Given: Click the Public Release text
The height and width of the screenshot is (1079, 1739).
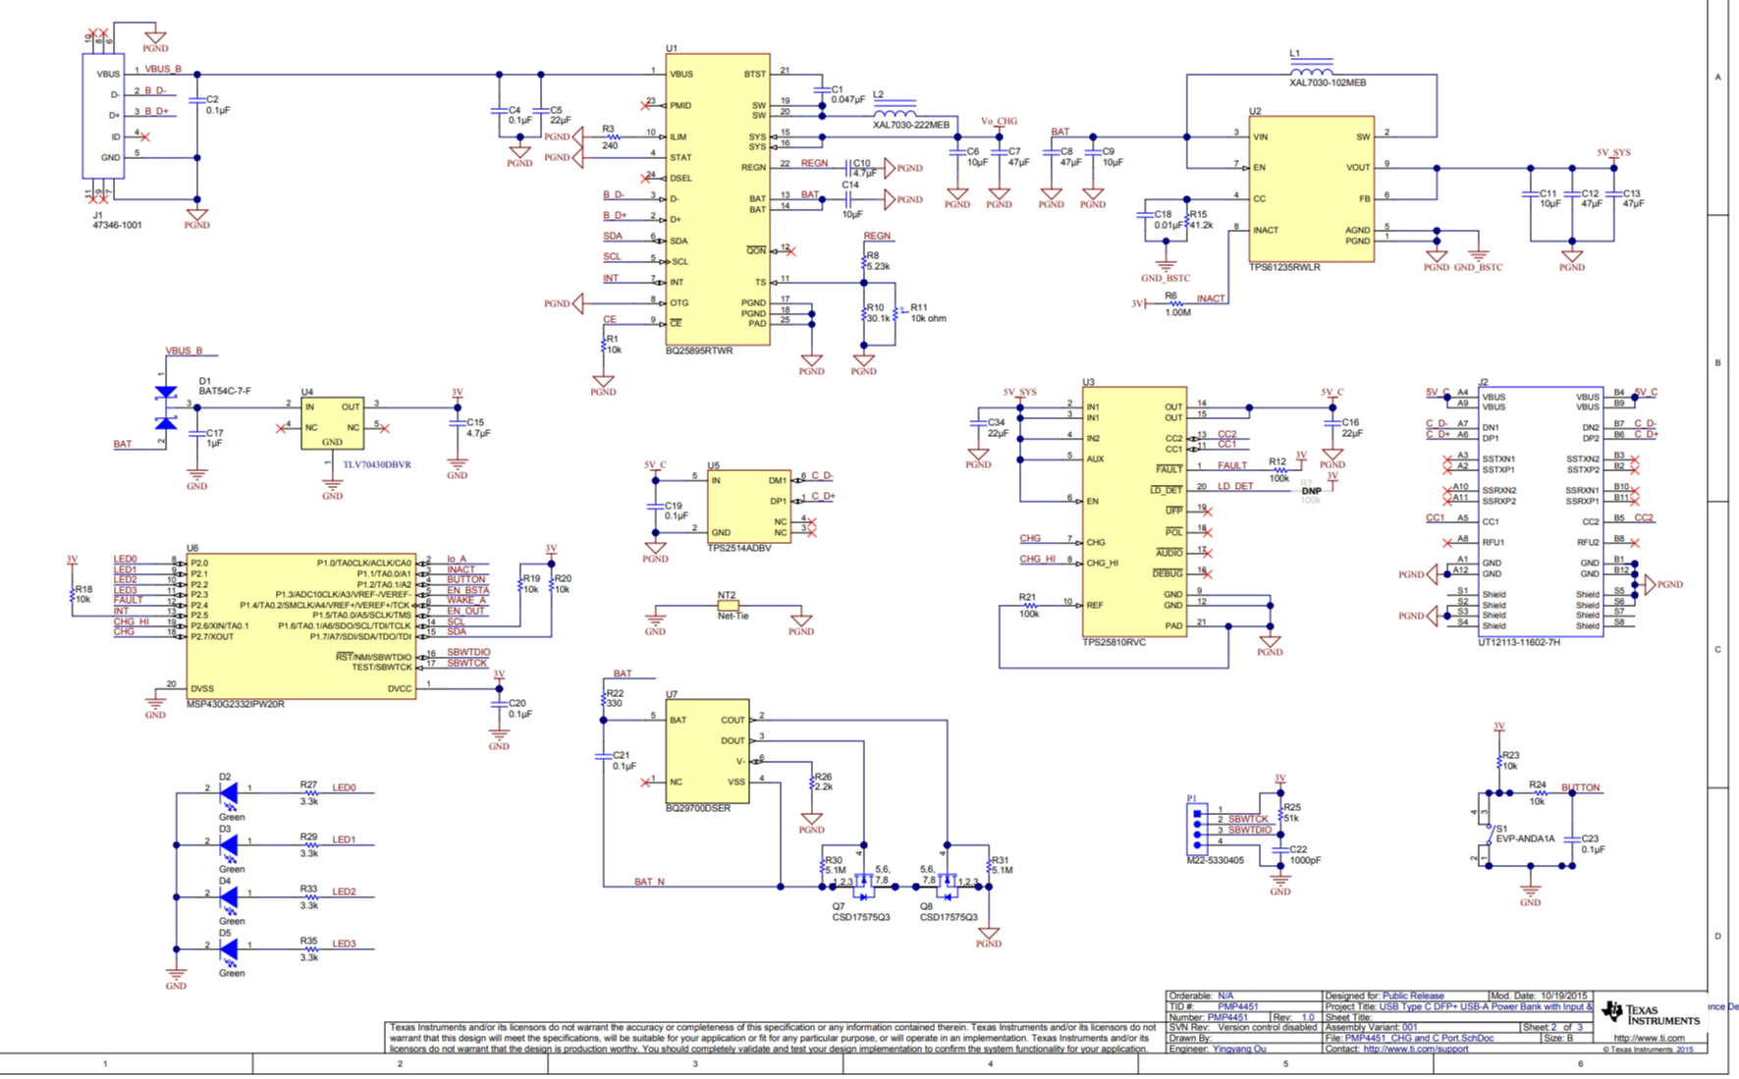Looking at the screenshot, I should click(x=1413, y=996).
